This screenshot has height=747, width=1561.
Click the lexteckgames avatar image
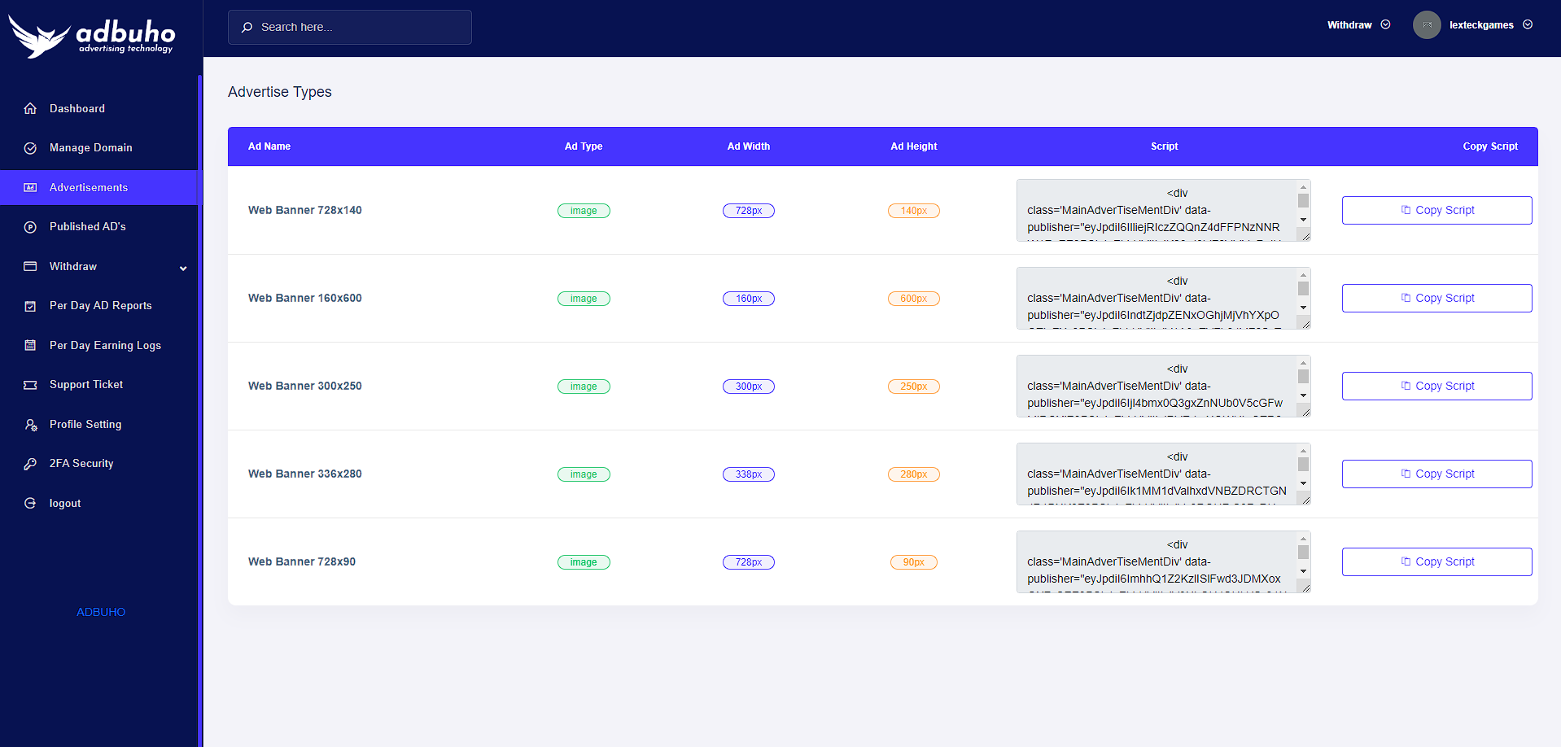1427,25
